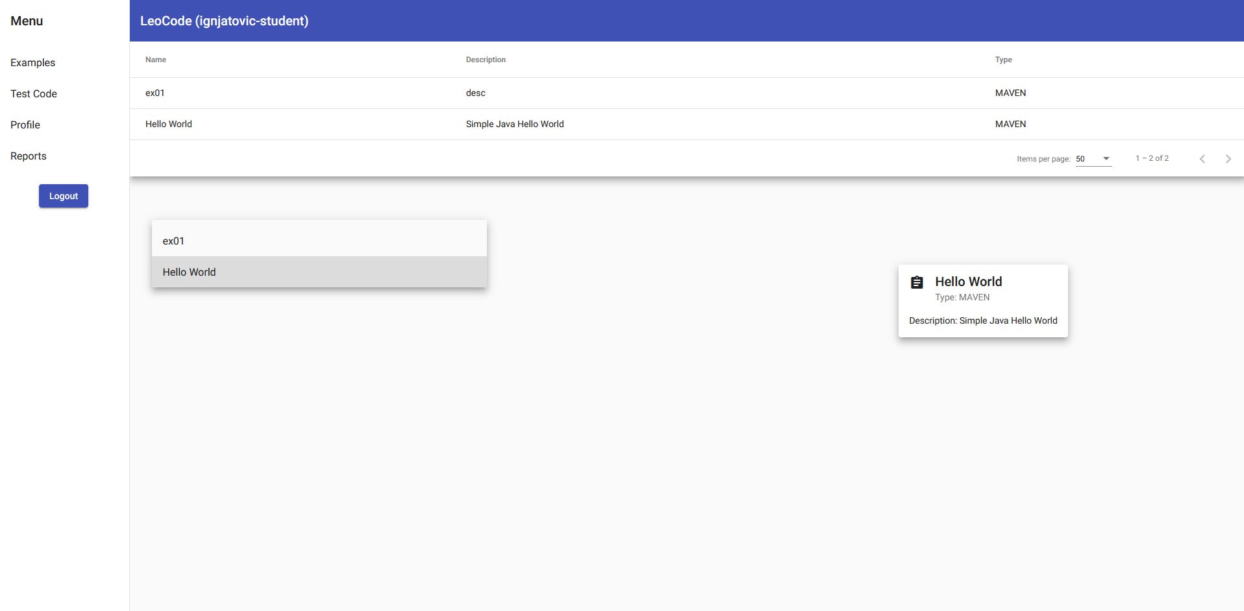Sort by Description column header
The width and height of the screenshot is (1244, 611).
tap(486, 60)
